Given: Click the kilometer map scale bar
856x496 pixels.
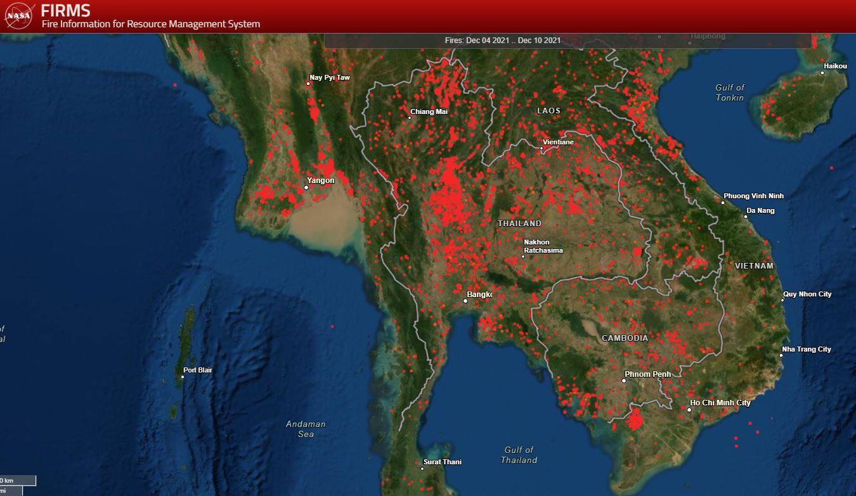Looking at the screenshot, I should pos(18,481).
